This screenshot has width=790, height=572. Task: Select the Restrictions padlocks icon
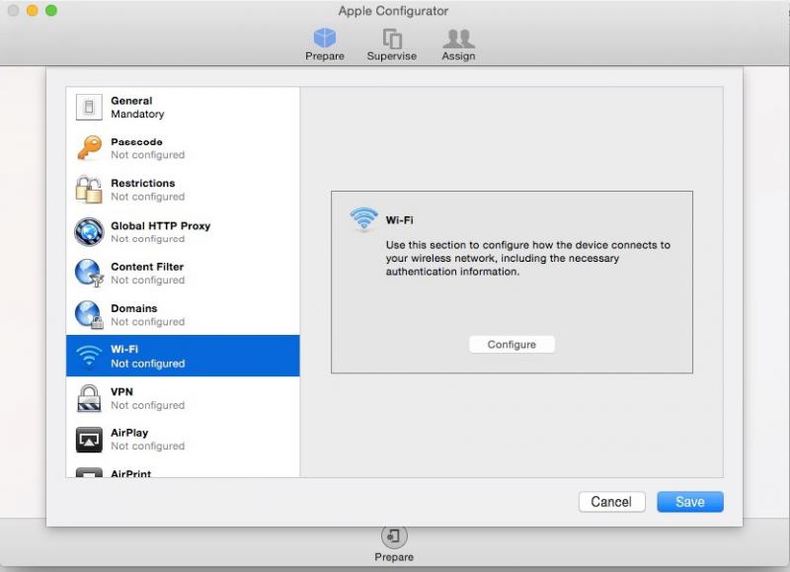click(89, 190)
